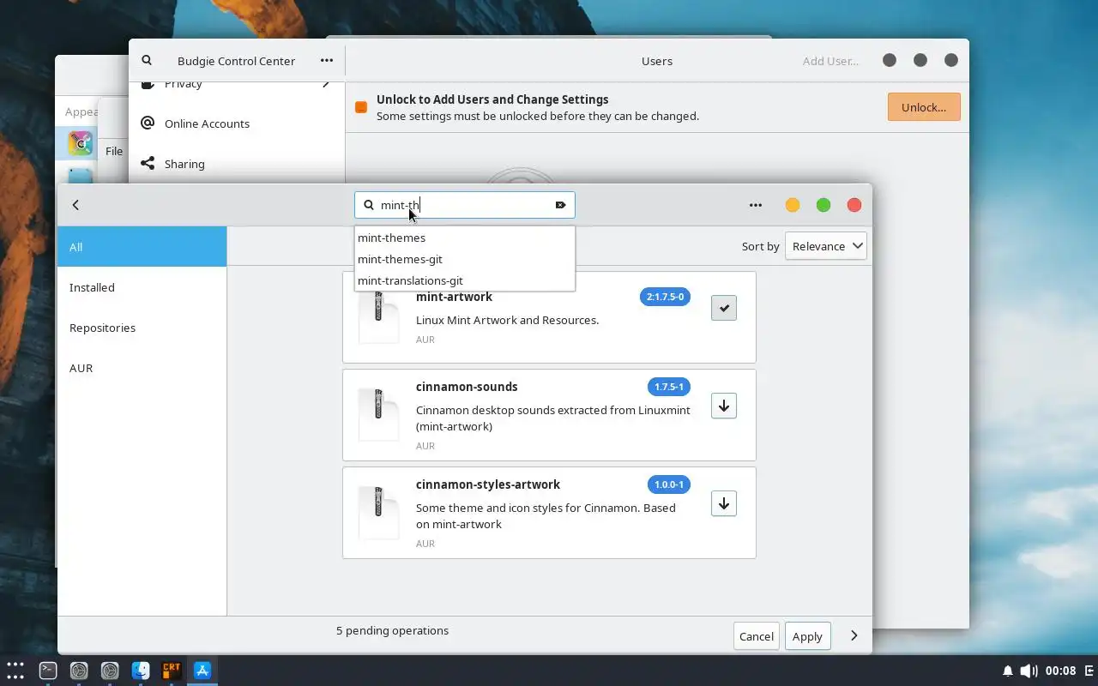Select the colorful theme app icon in Appearance window
1098x686 pixels.
(80, 143)
